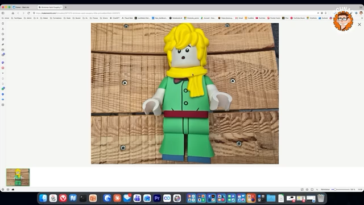Screen dimensions: 364x205
Task: Open the YouTube Music bookmark
Action: [297, 18]
